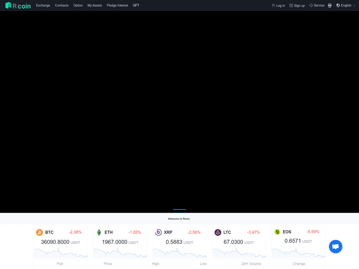Screen dimensions: 359x269
Task: Click the BTC price 36090.8000
Action: 55,242
